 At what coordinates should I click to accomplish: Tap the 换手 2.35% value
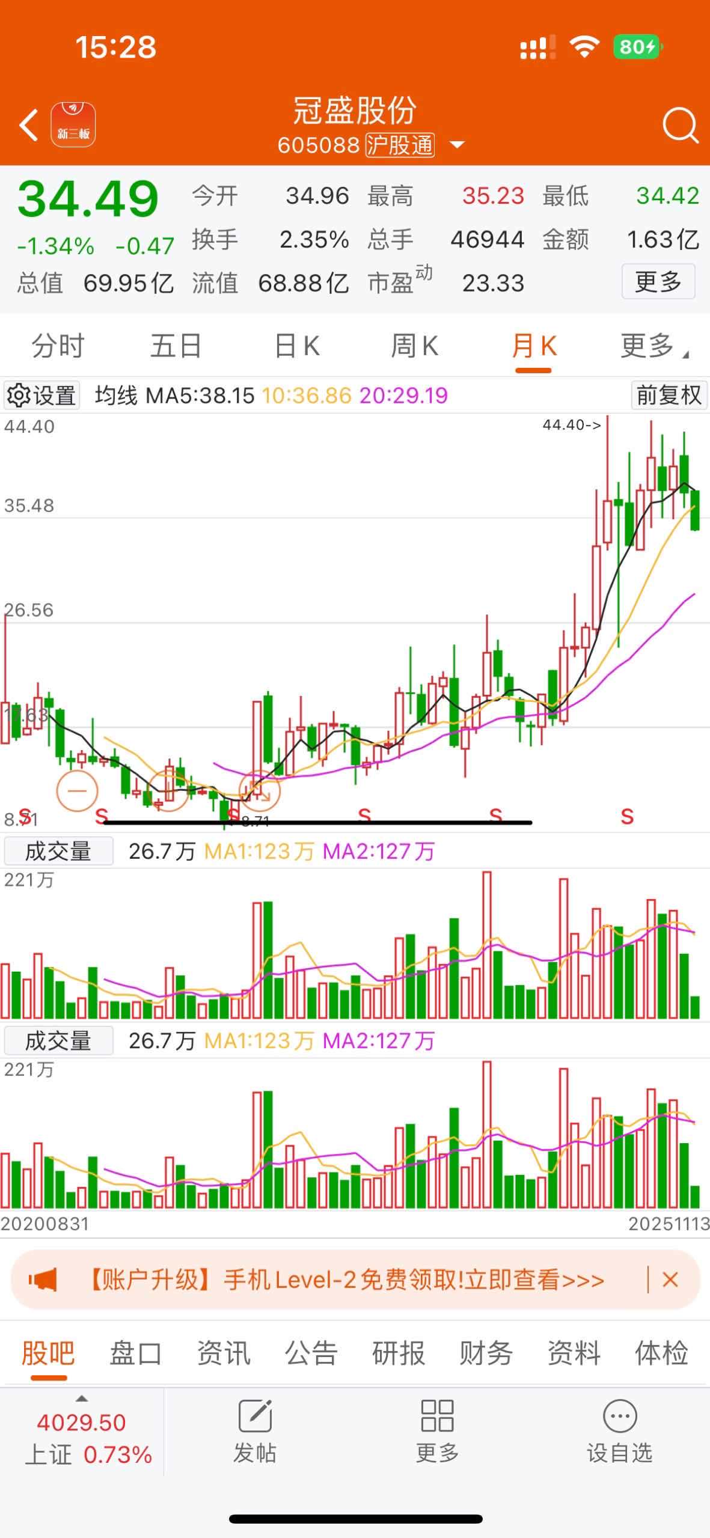(314, 240)
